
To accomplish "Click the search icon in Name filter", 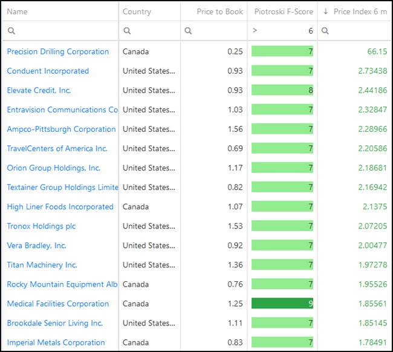I will 11,31.
